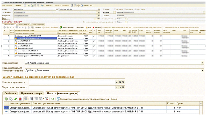Image resolution: width=207 pixels, height=116 pixels.
Task: Switch to the Дополнительно tab
Action: tap(24, 25)
